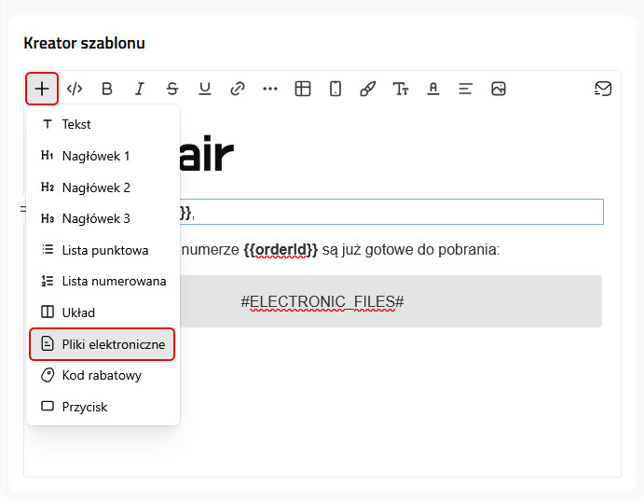The width and height of the screenshot is (644, 500).
Task: Open the text color tool
Action: click(432, 89)
